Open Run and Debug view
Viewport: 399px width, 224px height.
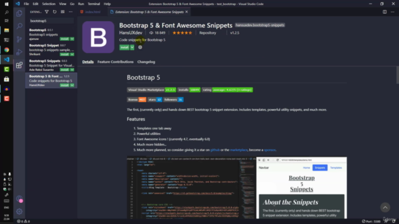(19, 52)
